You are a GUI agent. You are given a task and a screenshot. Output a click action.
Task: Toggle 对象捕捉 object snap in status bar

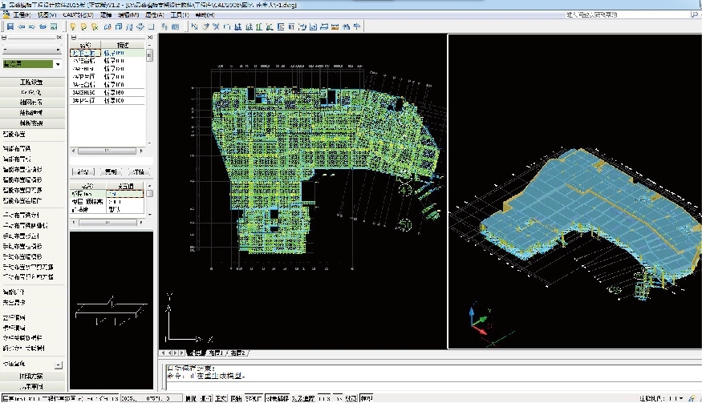[277, 397]
